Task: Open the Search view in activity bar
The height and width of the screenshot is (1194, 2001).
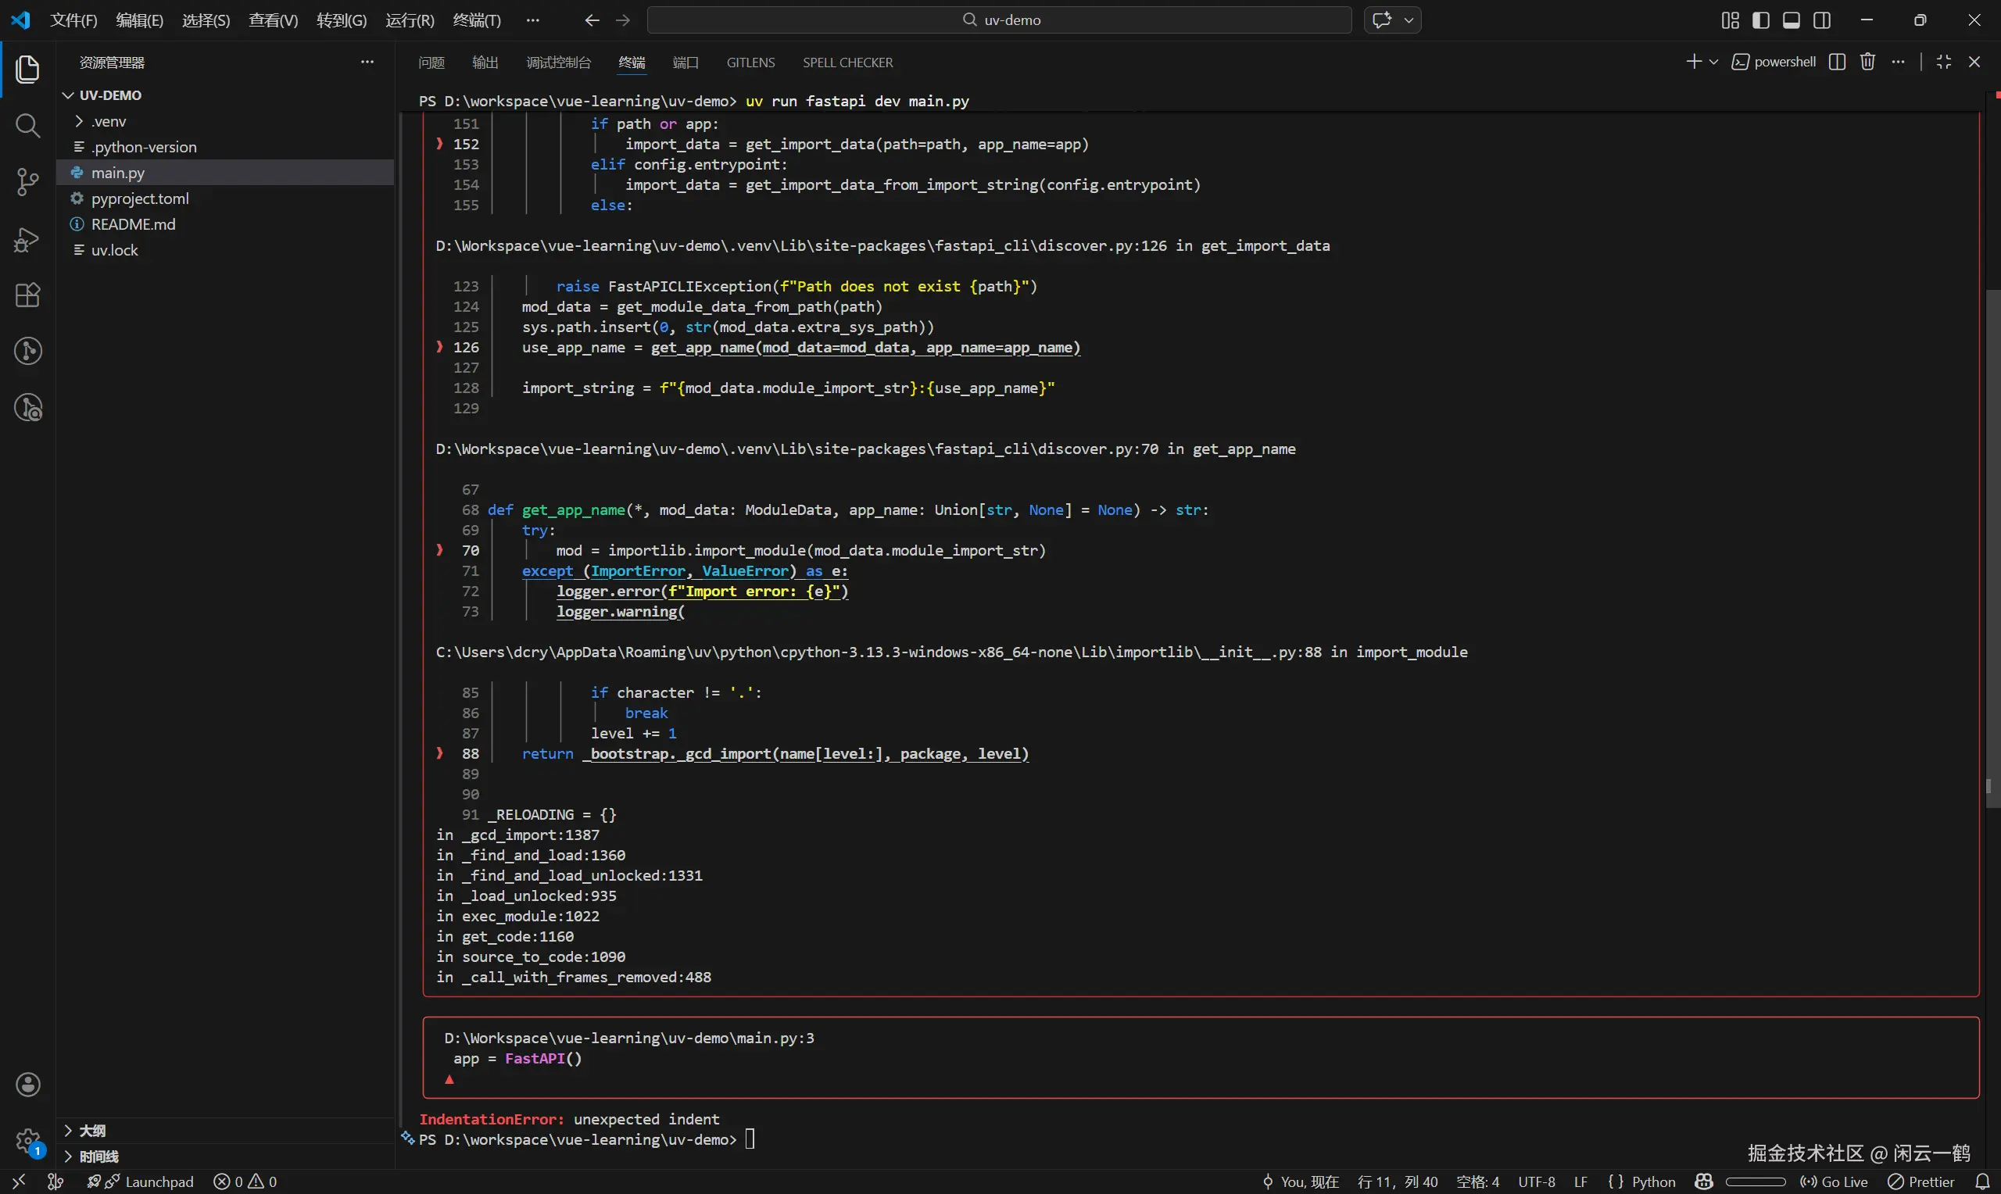Action: (27, 126)
